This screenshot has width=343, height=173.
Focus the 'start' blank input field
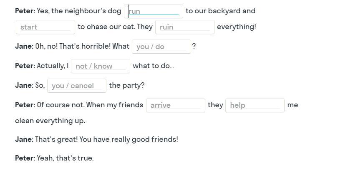[x=45, y=27]
